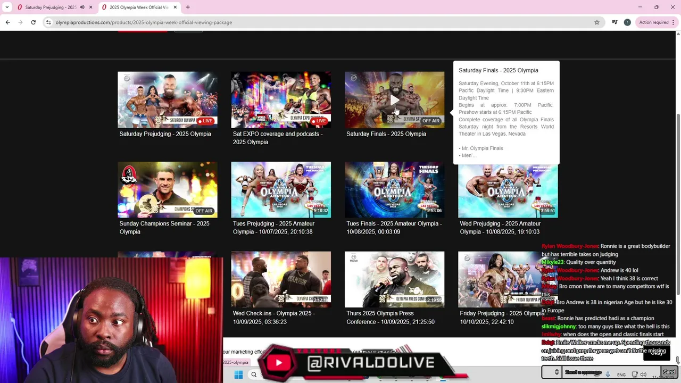The image size is (681, 383).
Task: Play the Saturday Finals video
Action: tap(394, 100)
